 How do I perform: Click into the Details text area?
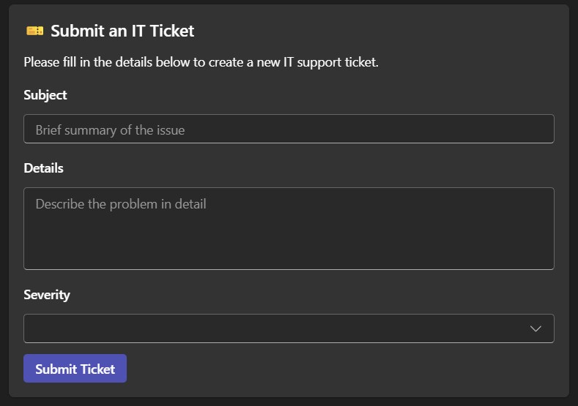pos(289,228)
